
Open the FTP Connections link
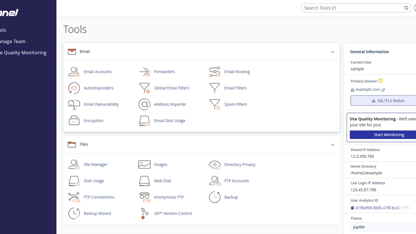point(99,197)
